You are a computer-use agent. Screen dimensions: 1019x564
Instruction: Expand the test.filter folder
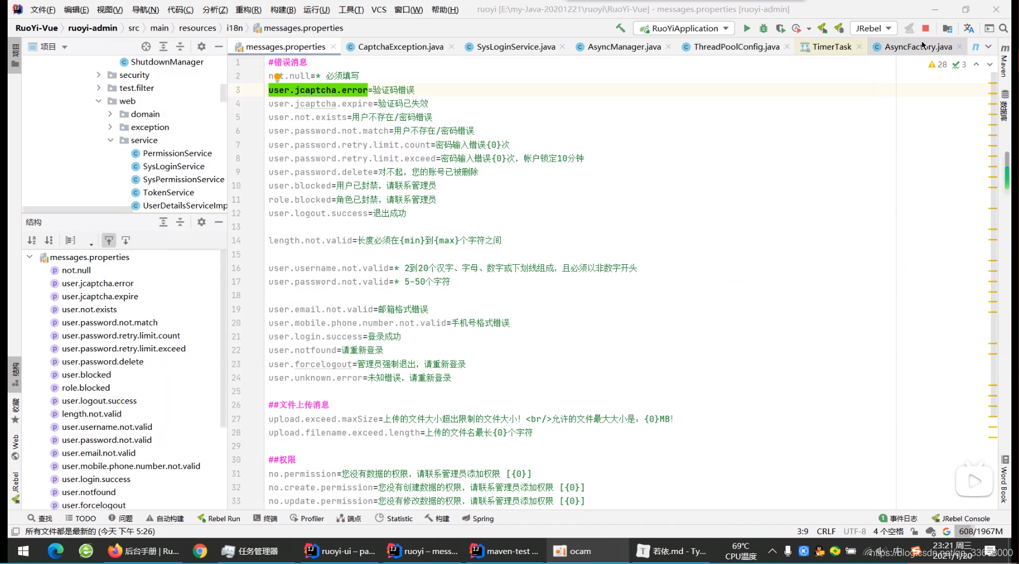pyautogui.click(x=98, y=88)
